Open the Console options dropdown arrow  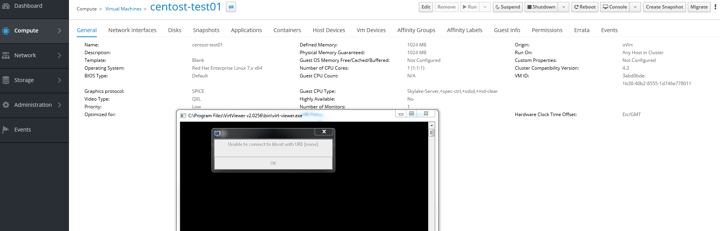click(635, 7)
